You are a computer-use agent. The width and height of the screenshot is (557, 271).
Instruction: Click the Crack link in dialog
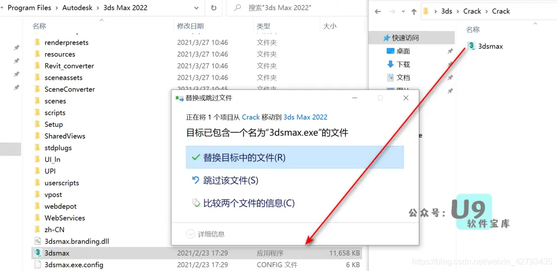click(x=251, y=117)
